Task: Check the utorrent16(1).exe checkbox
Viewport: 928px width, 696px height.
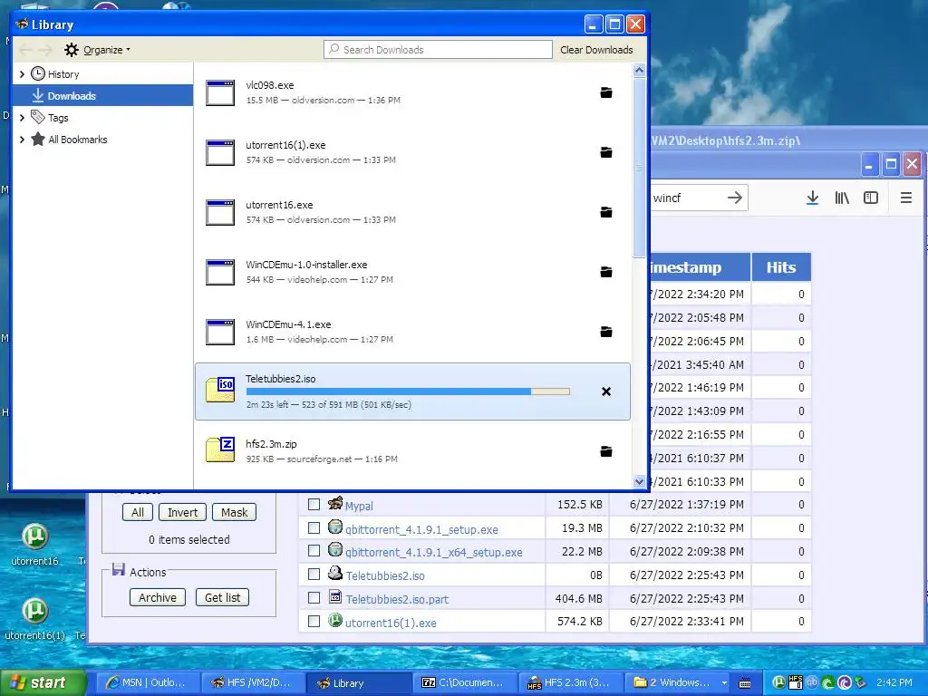Action: (314, 622)
